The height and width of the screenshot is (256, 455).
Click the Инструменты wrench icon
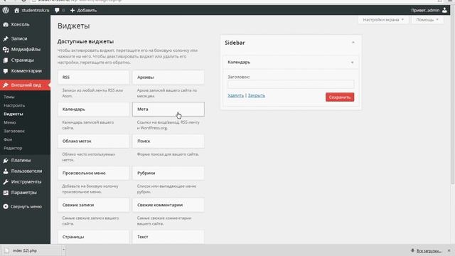(6, 182)
